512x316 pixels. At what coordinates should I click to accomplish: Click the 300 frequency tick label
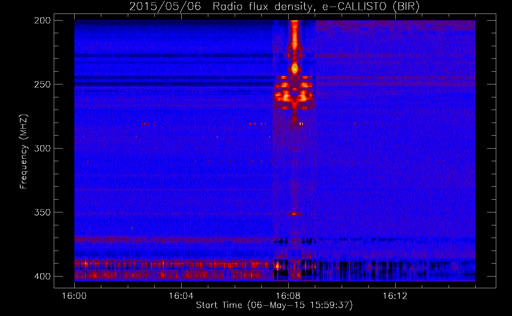(x=42, y=148)
